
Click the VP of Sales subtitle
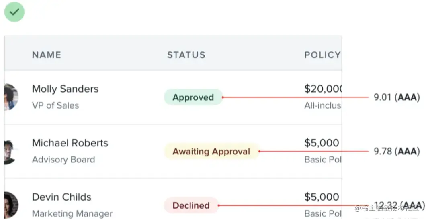[55, 106]
